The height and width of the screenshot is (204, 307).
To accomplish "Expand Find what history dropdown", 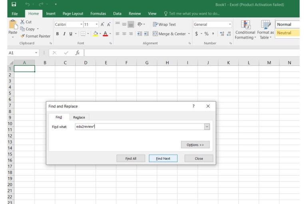I will 207,126.
